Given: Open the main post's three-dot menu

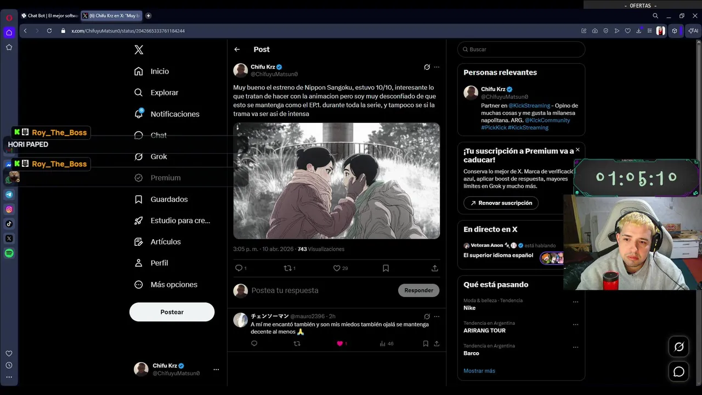Looking at the screenshot, I should pos(437,67).
